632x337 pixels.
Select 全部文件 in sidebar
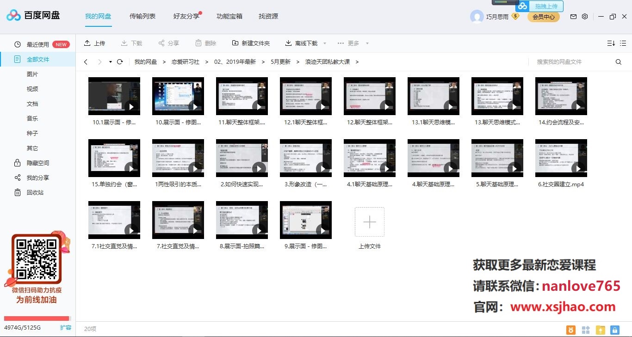(38, 60)
